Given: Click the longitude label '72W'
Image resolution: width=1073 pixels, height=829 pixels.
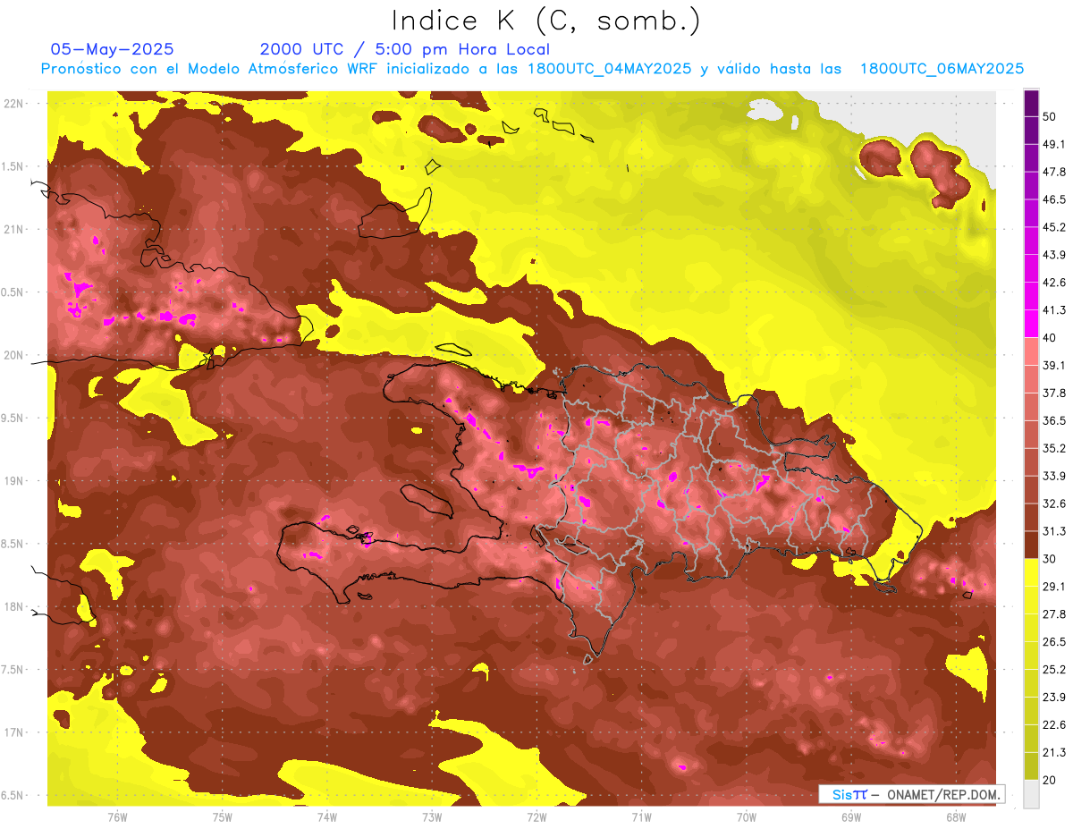Looking at the screenshot, I should [x=536, y=817].
